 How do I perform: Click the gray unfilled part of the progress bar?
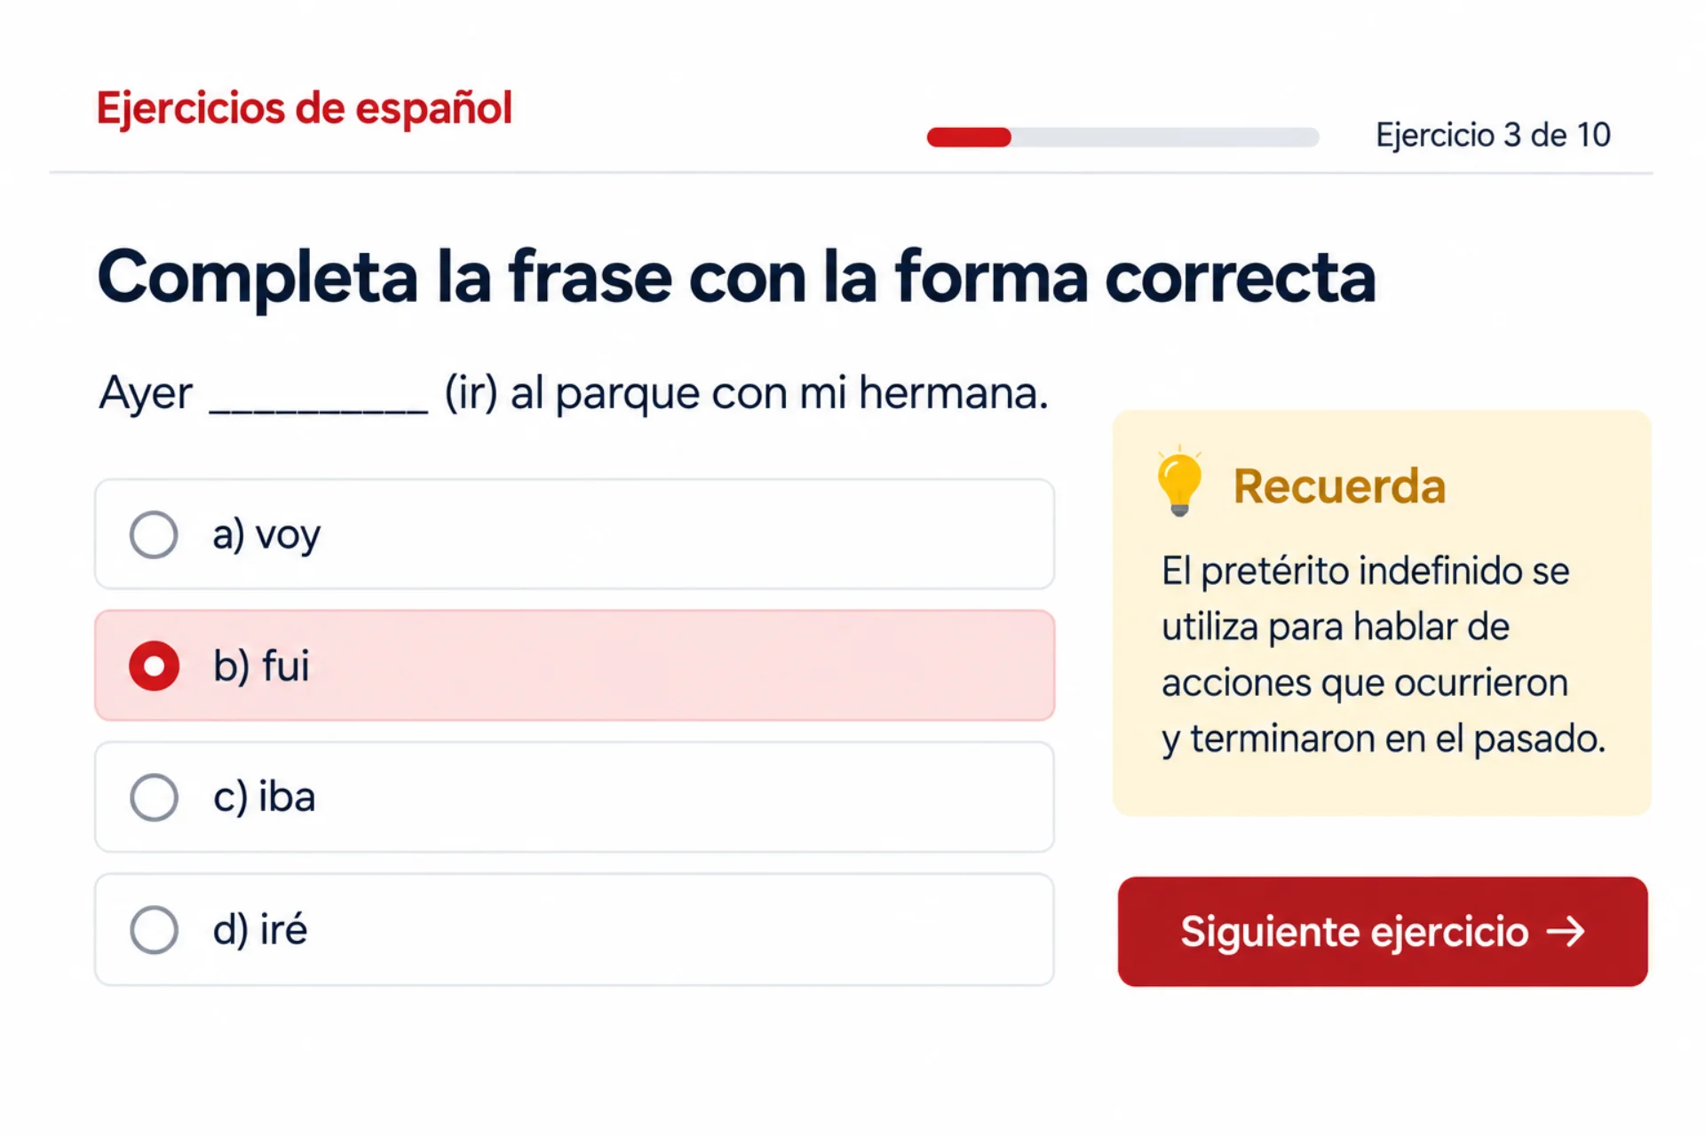pyautogui.click(x=1165, y=137)
